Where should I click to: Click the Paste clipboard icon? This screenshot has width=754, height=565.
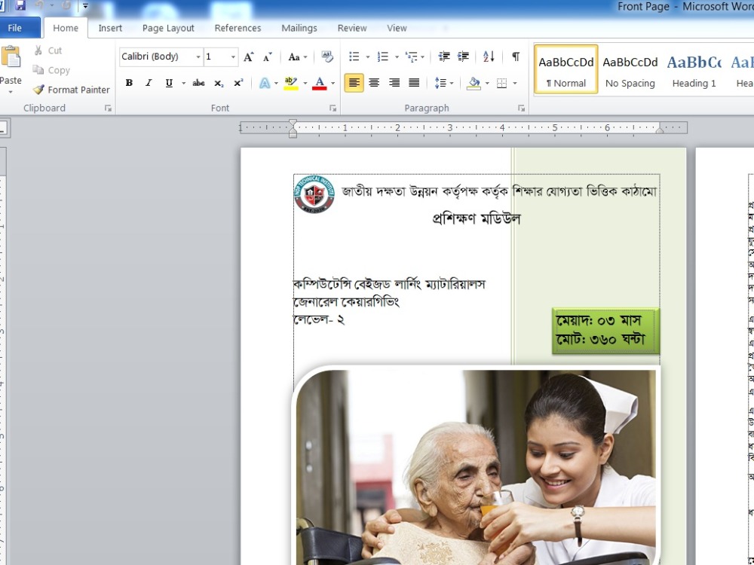(x=11, y=56)
